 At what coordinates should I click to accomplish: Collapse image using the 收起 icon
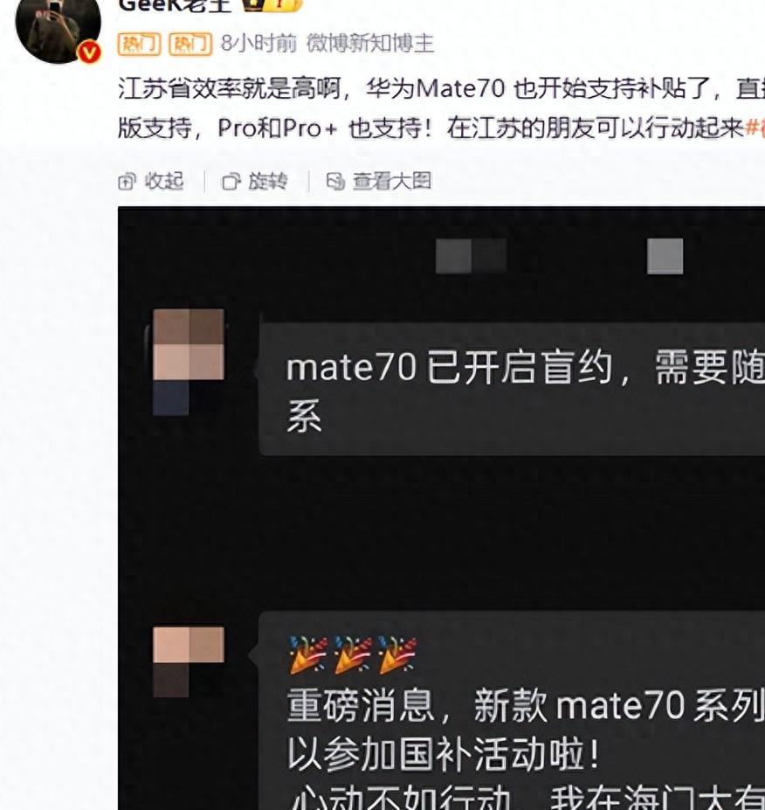[x=127, y=182]
